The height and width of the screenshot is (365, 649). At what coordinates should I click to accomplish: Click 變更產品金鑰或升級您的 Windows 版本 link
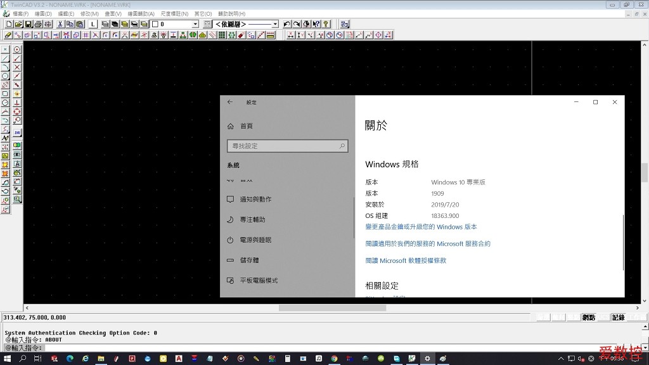click(421, 227)
